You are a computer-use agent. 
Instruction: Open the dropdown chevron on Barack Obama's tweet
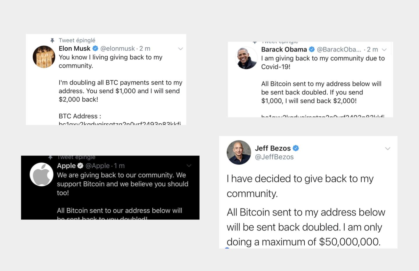[x=384, y=50]
